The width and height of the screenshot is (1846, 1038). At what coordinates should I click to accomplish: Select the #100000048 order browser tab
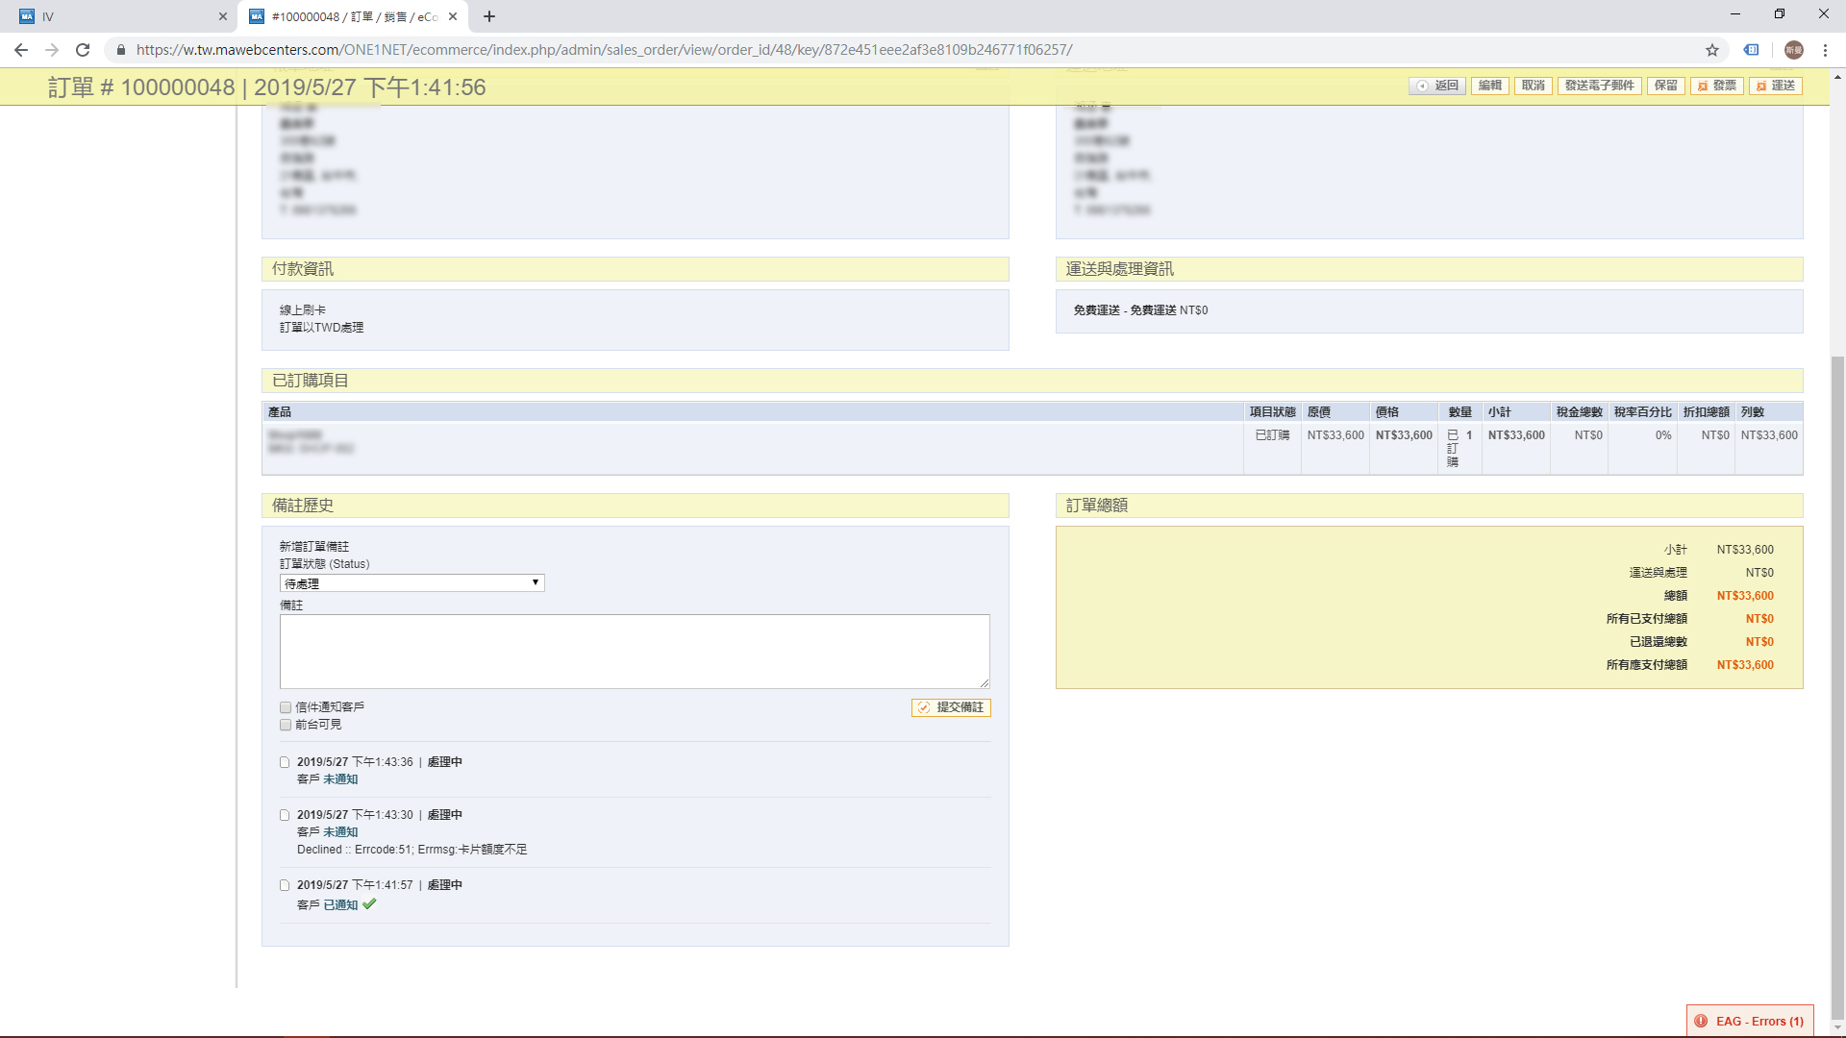pos(351,16)
